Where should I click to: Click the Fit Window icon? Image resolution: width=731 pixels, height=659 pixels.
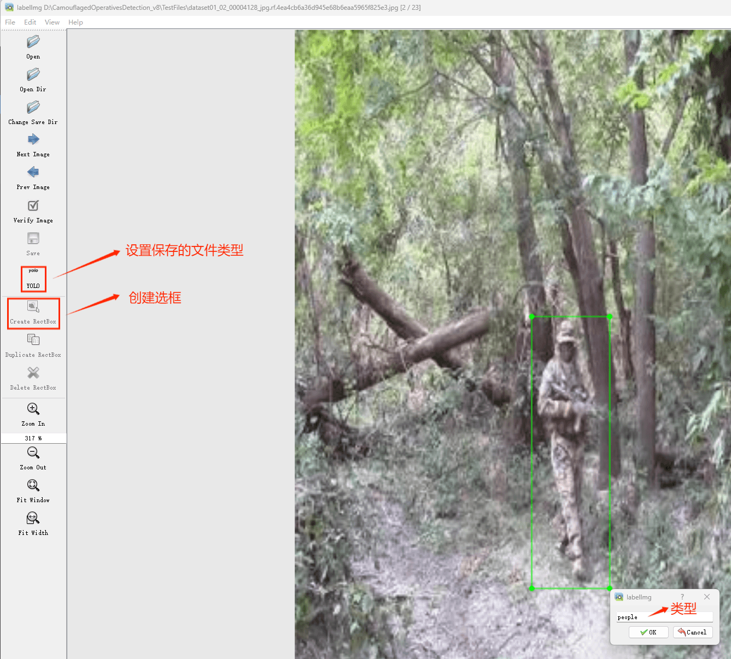point(33,485)
